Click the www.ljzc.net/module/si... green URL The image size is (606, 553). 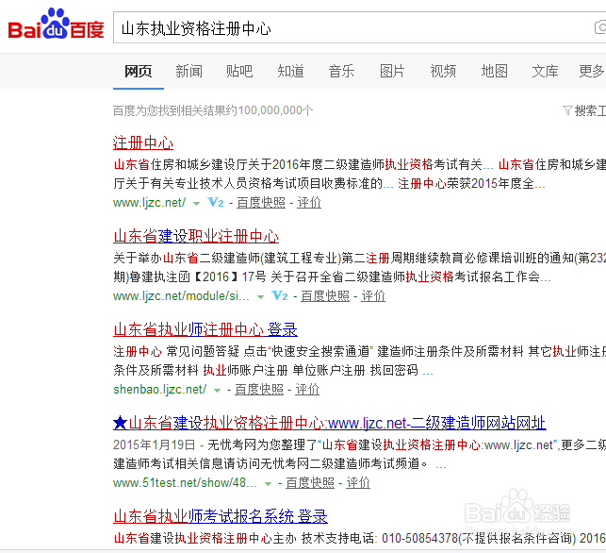click(181, 296)
